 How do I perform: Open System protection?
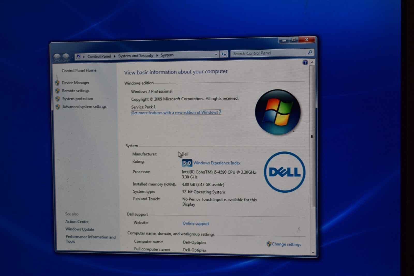78,99
